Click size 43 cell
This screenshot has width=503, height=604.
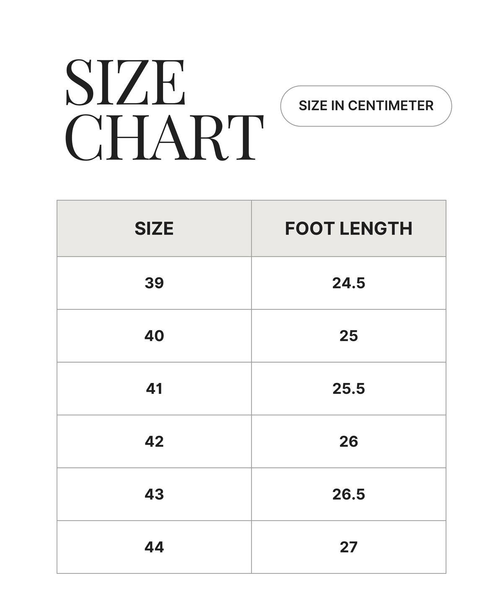[x=154, y=495]
